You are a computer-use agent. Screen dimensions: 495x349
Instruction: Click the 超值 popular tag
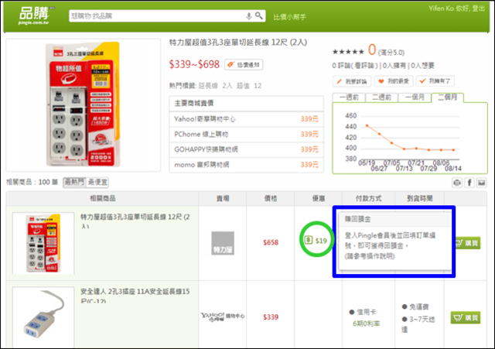(x=243, y=86)
